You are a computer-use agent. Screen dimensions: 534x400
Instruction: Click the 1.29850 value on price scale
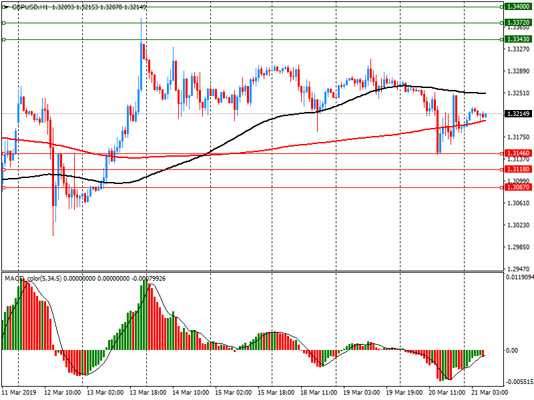pyautogui.click(x=518, y=247)
